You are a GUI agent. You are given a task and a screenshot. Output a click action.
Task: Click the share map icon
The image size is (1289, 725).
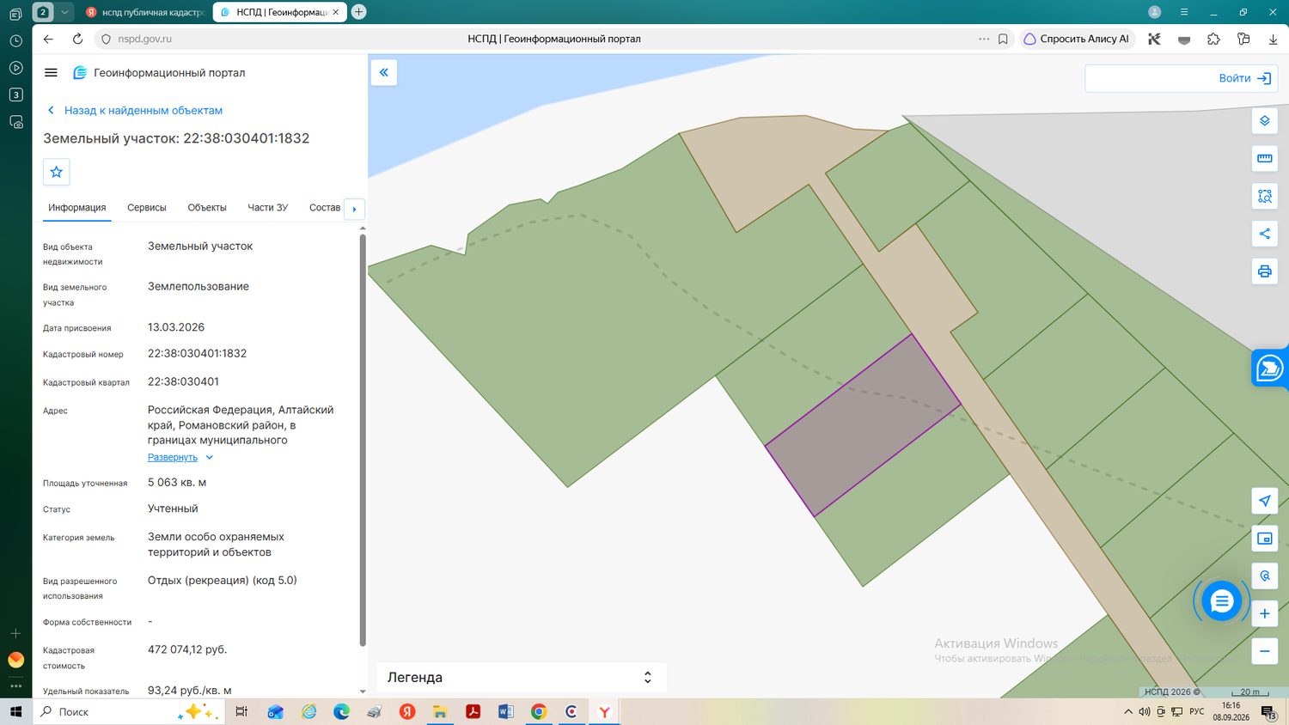(x=1264, y=234)
